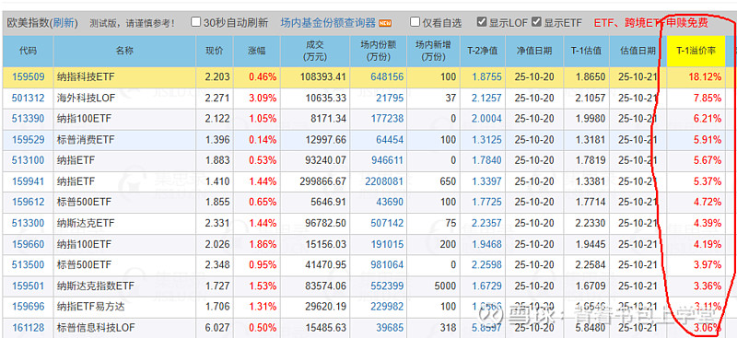Open share count 177238
The height and width of the screenshot is (338, 737).
pos(387,119)
